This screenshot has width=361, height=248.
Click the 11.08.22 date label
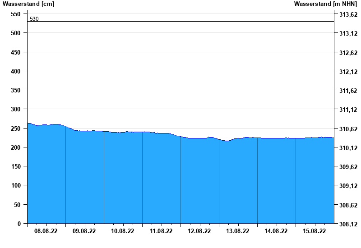tap(161, 231)
